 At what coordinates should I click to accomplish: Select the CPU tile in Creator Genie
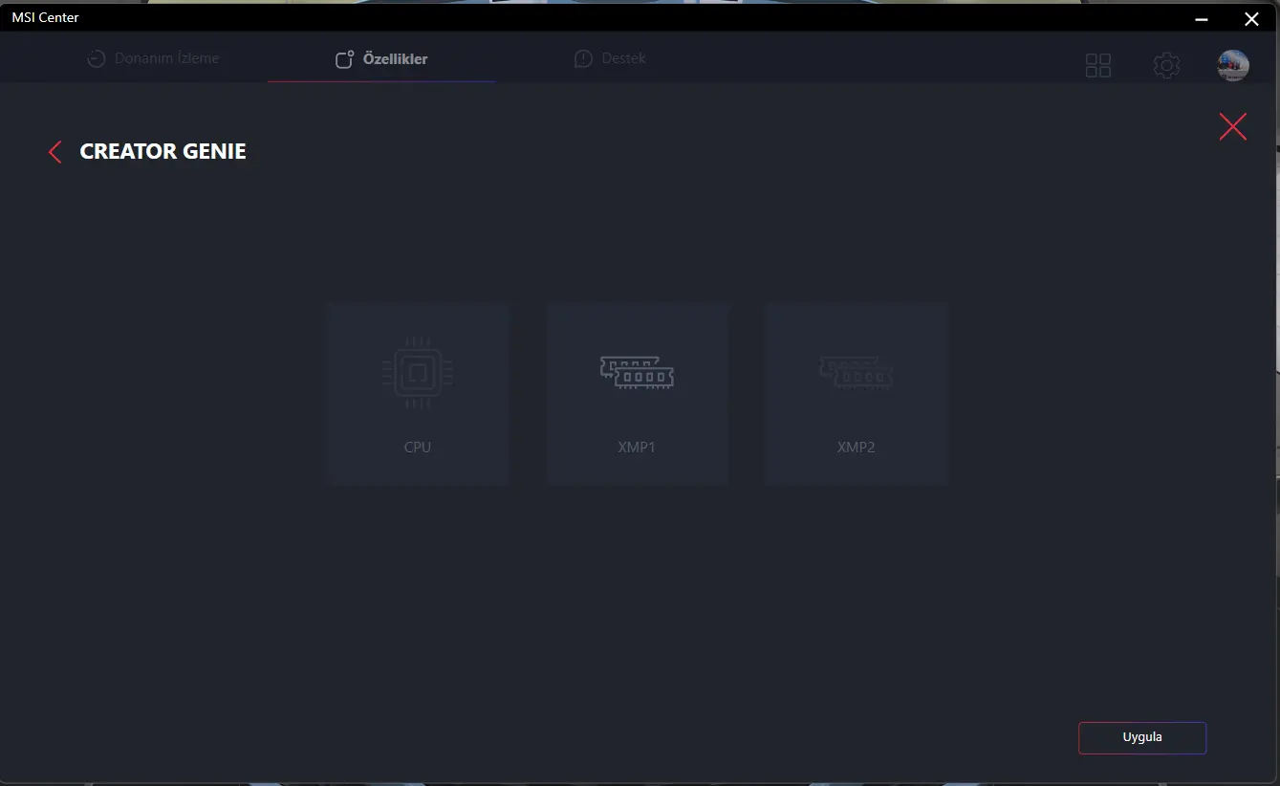point(418,394)
